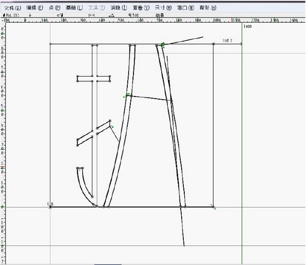Click the 前景 label in the status row

coord(160,15)
